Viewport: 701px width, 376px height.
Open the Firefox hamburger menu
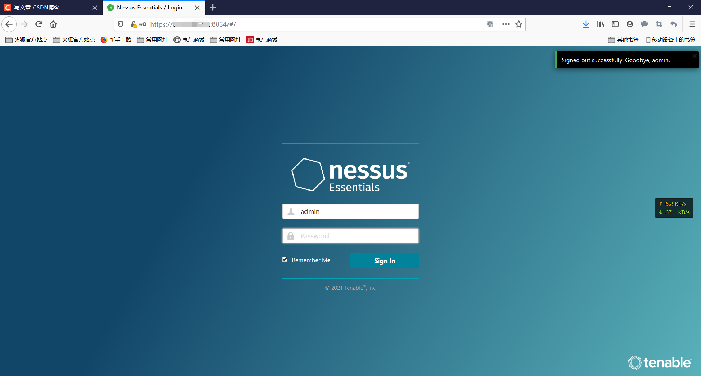tap(692, 24)
